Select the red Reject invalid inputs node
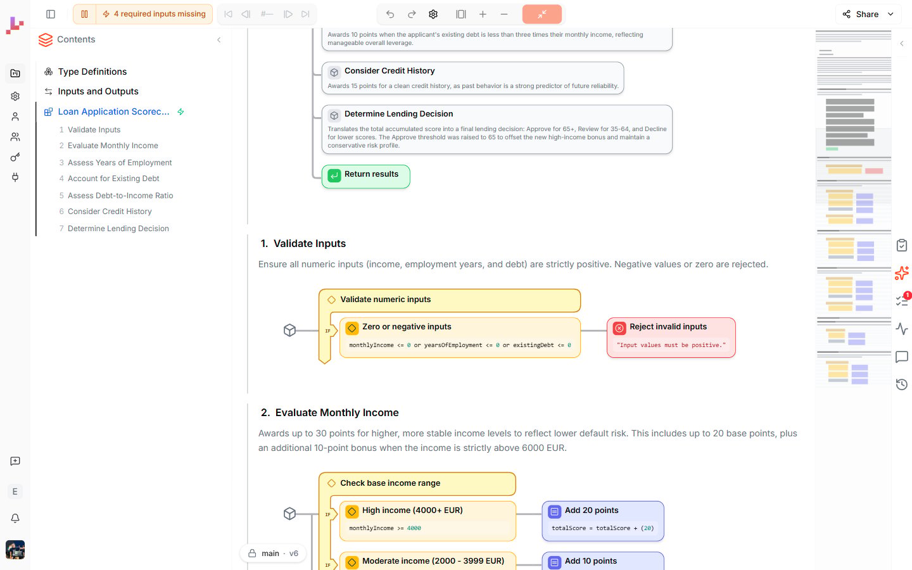 point(671,338)
